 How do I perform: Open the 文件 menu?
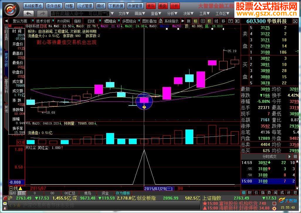pyautogui.click(x=124, y=13)
